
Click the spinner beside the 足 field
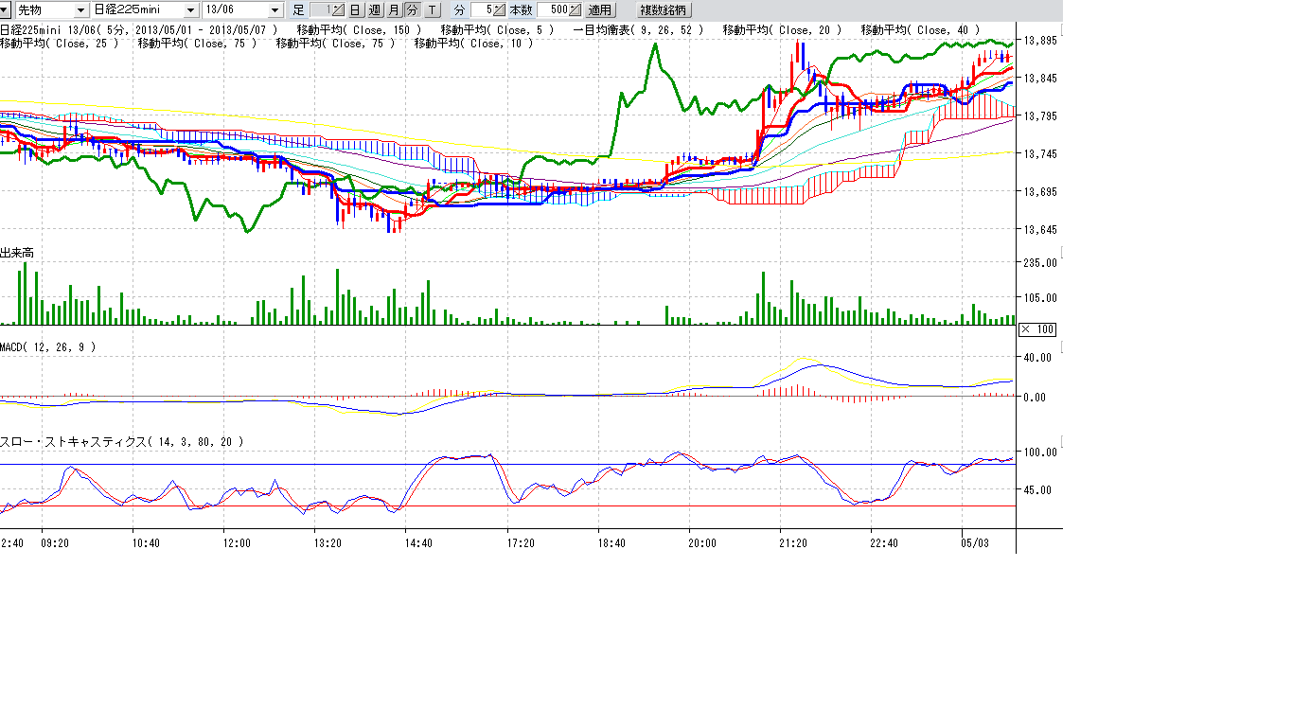(x=340, y=9)
